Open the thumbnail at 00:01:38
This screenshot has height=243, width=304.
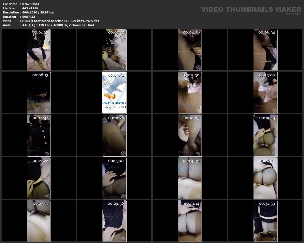pos(39,50)
